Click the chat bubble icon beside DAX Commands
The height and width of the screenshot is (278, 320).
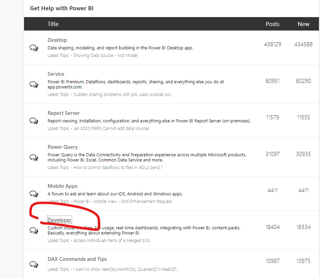tap(34, 264)
